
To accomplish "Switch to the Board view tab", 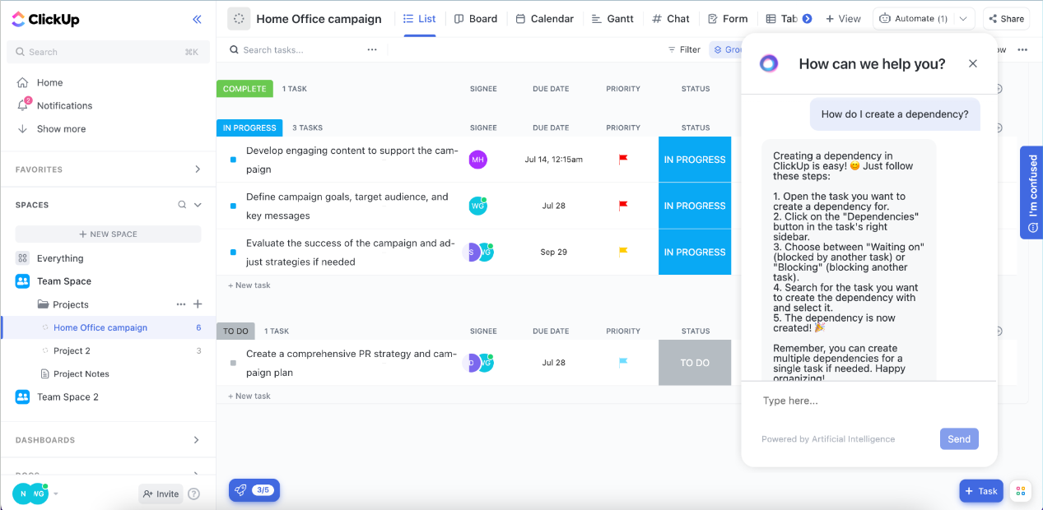I will coord(475,19).
